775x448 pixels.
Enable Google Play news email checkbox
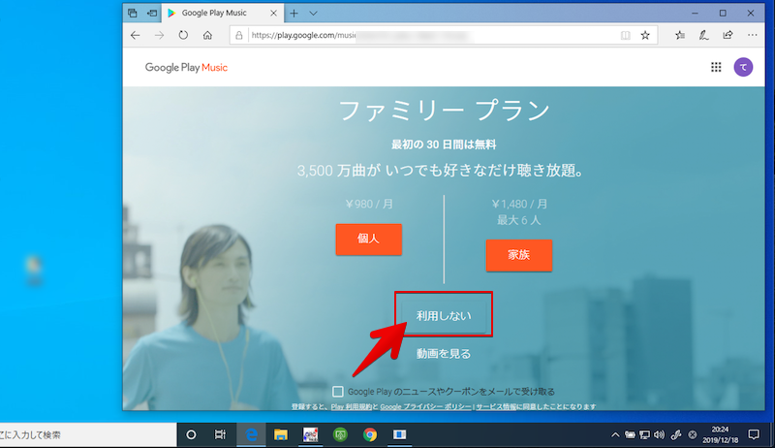click(x=337, y=391)
